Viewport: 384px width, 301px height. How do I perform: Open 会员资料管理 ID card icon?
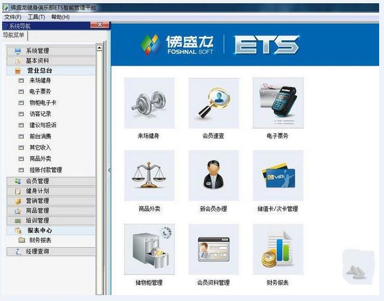214,249
